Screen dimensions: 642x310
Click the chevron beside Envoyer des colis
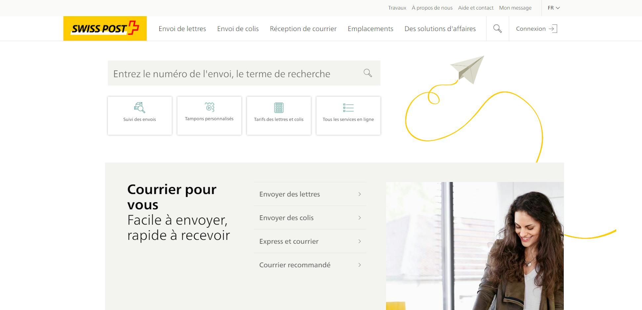(359, 218)
